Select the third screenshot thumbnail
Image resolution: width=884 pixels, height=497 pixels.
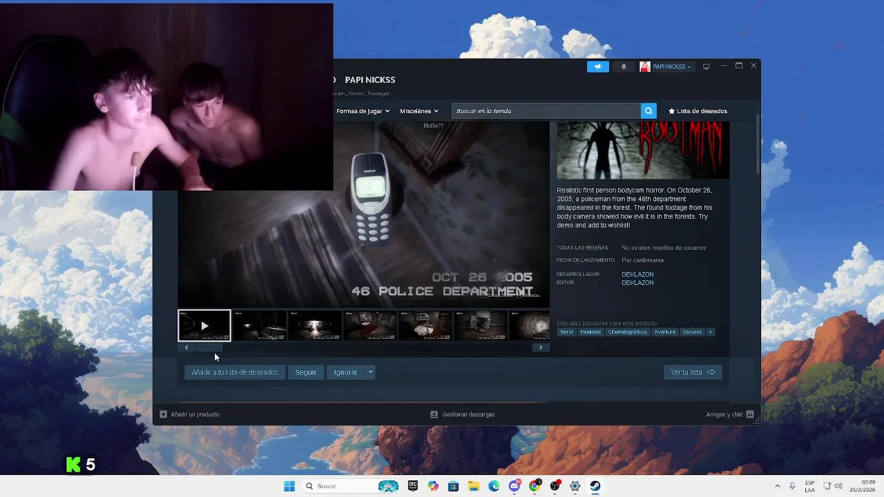[315, 325]
